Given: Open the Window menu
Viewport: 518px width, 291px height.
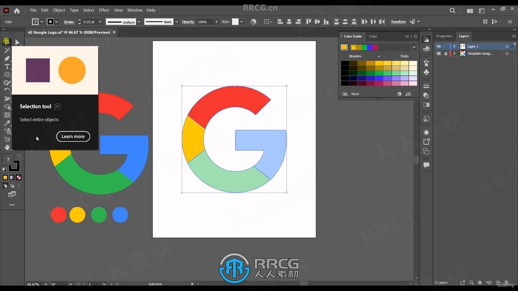Looking at the screenshot, I should click(135, 10).
